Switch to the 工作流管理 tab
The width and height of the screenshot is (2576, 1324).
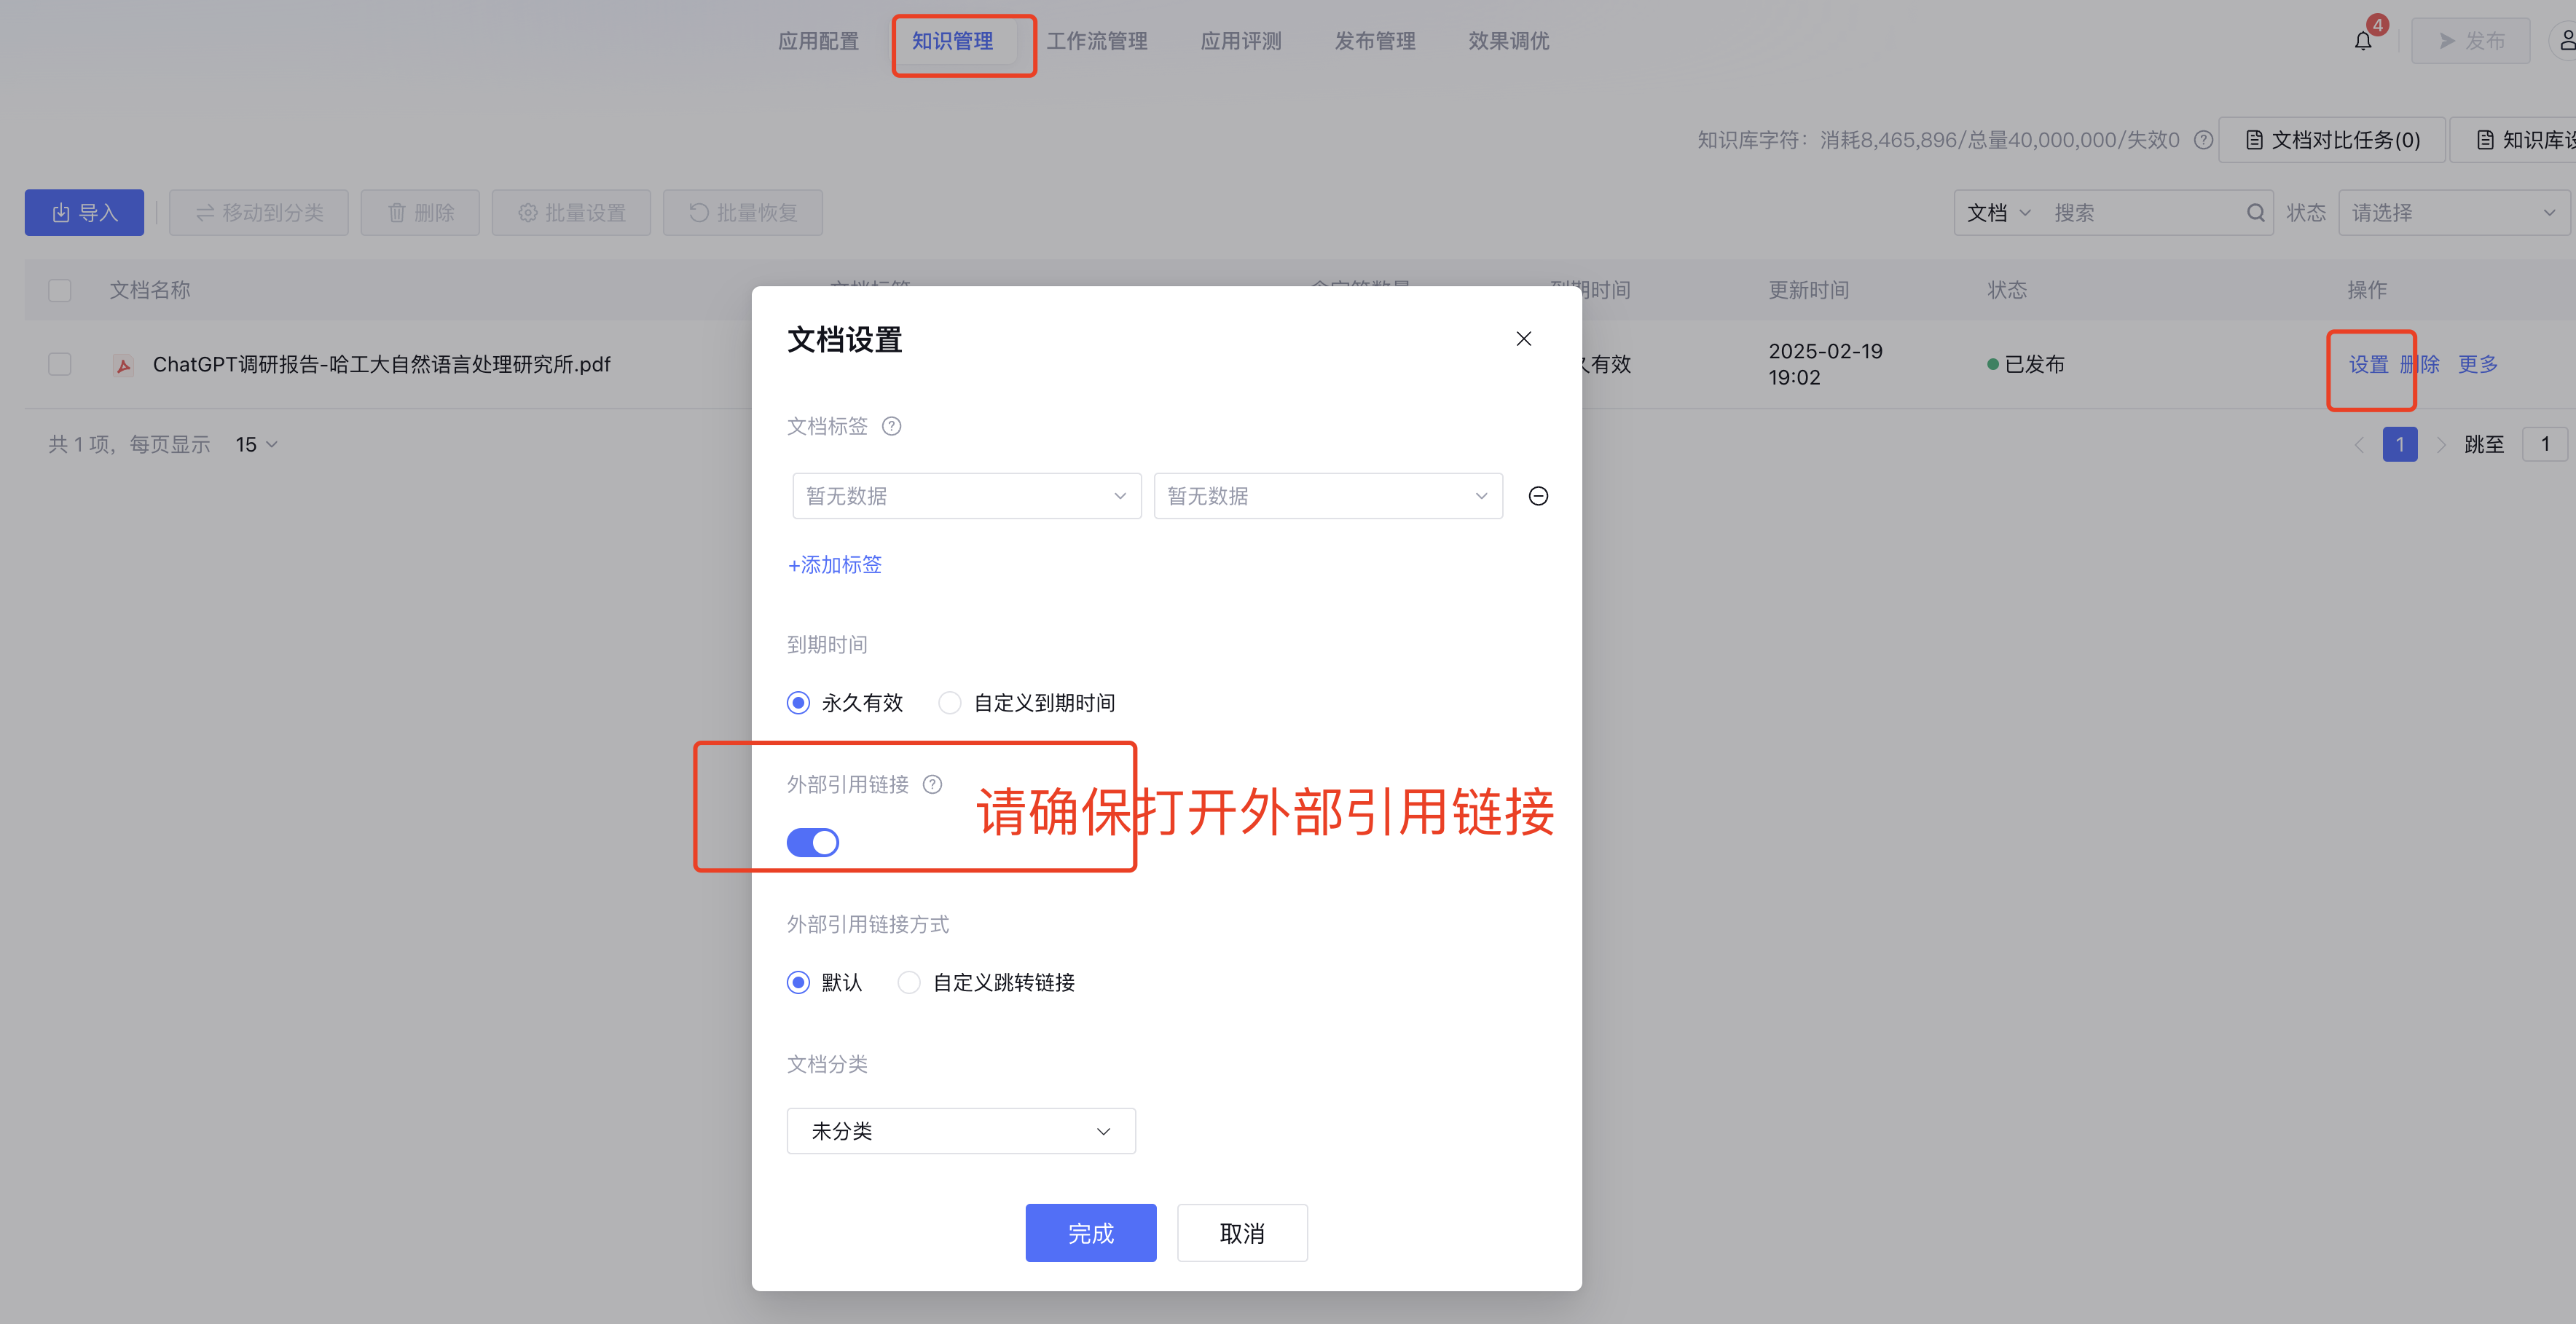1097,42
